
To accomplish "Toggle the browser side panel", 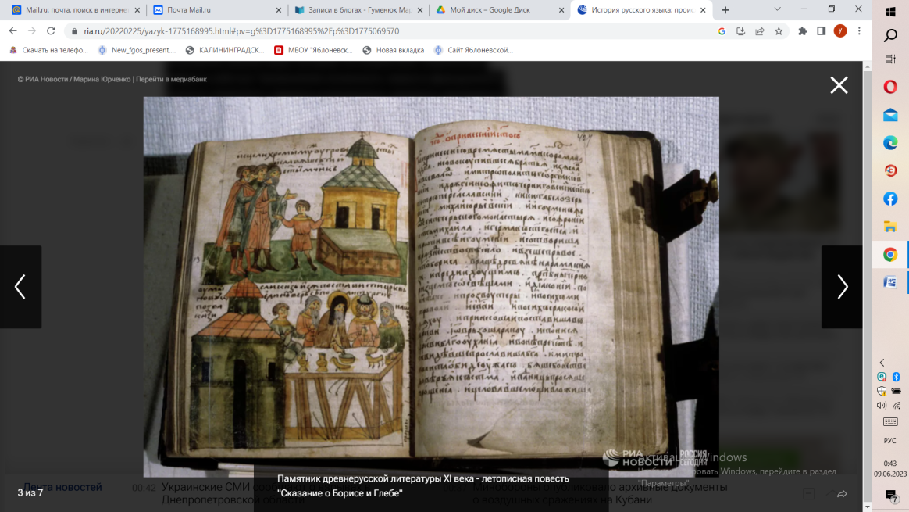I will [x=821, y=31].
